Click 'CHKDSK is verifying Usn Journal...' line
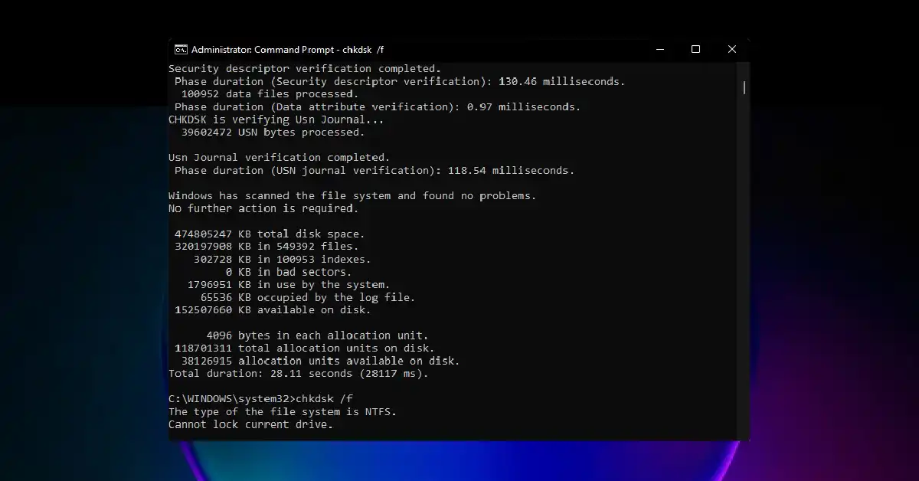Viewport: 919px width, 481px height. pos(276,119)
